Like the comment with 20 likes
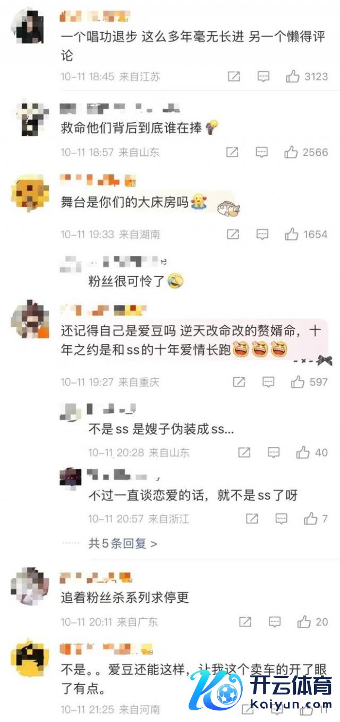Viewport: 340px width, 722px height. click(313, 622)
